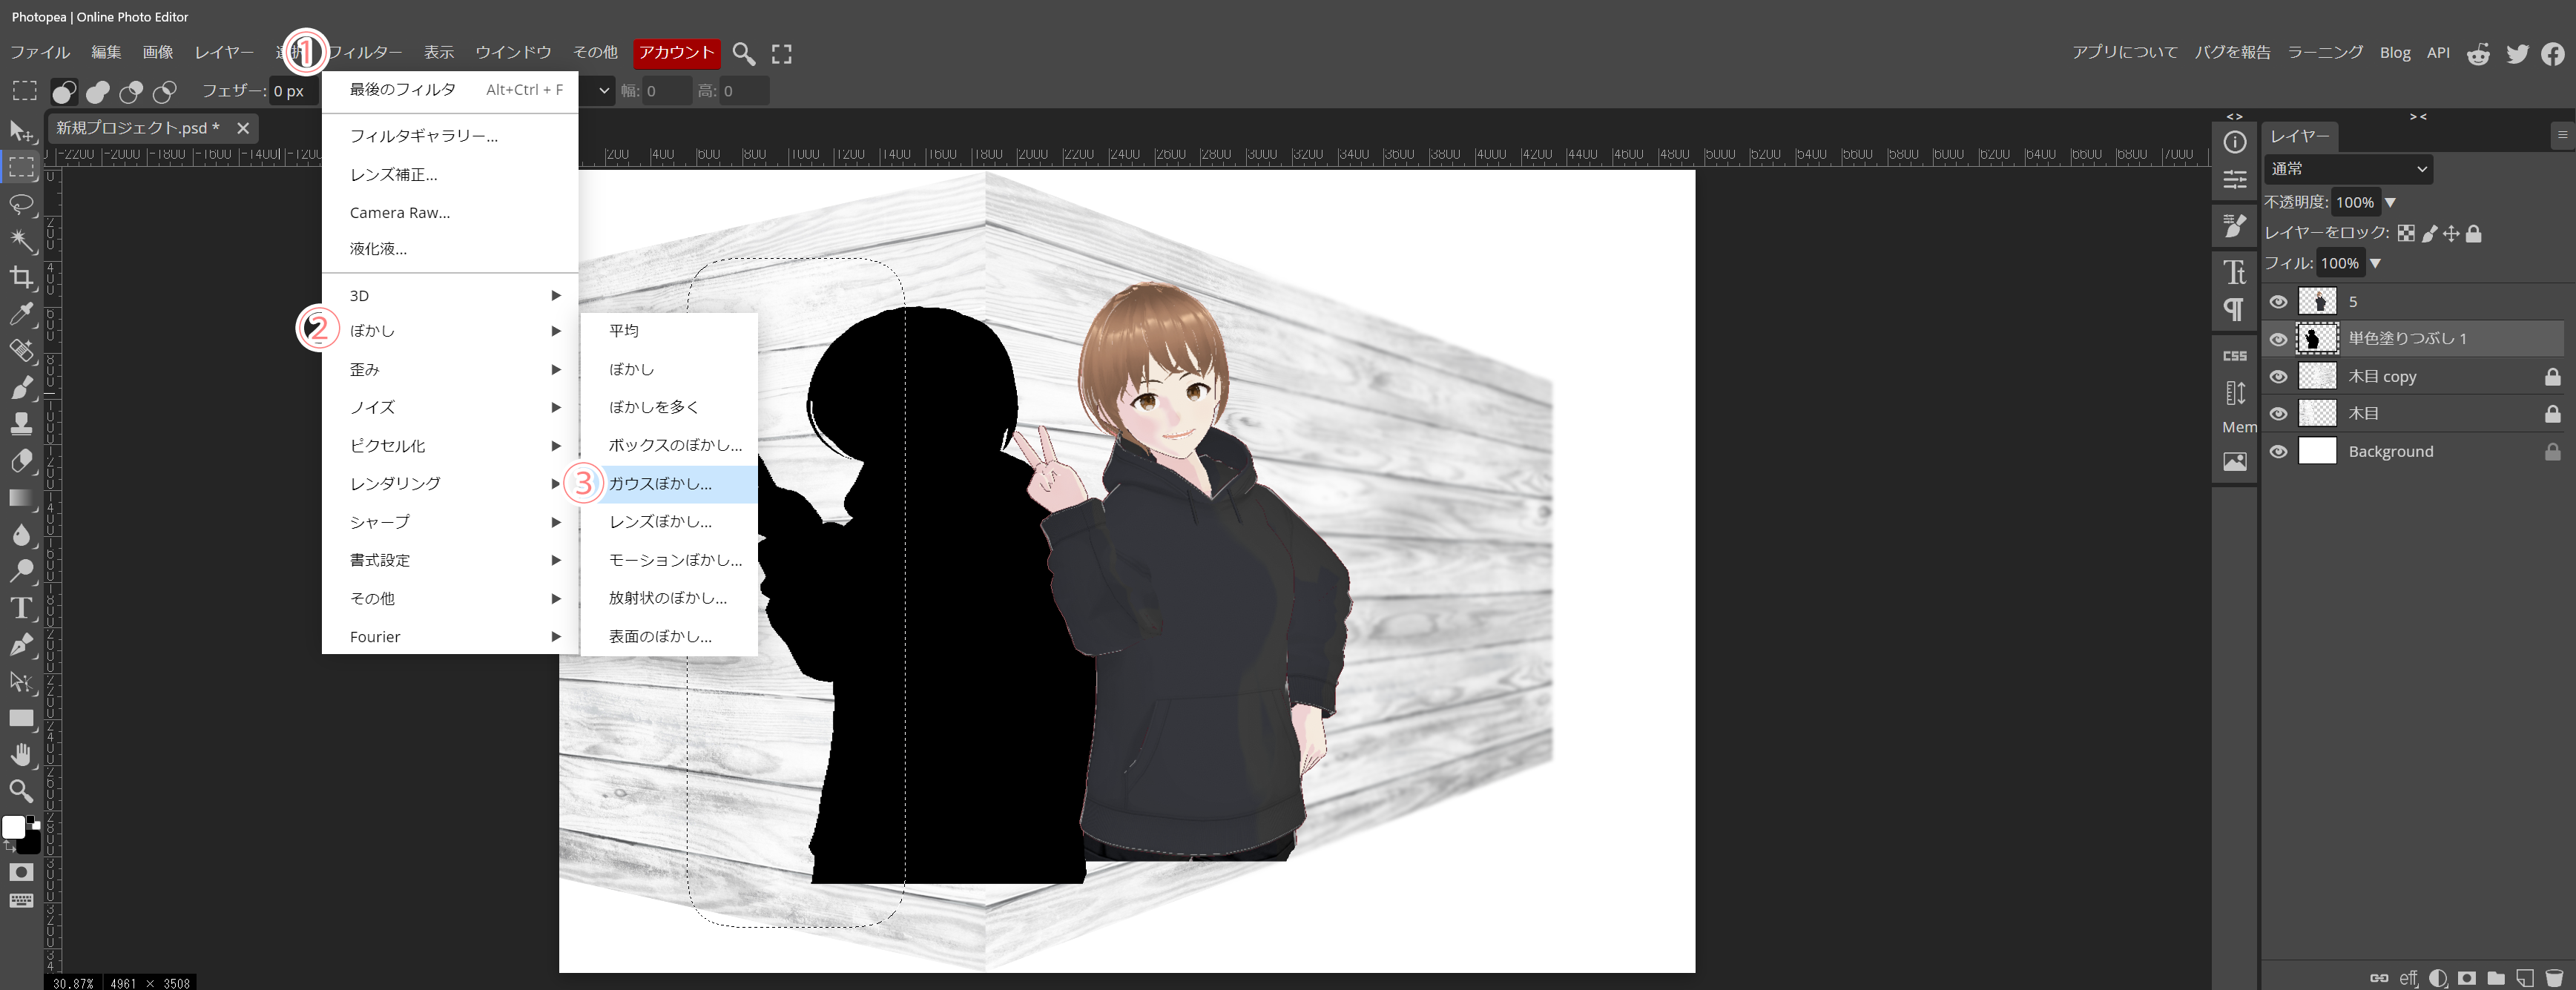Choose ガウスぼかし... from blur submenu
The width and height of the screenshot is (2576, 990).
660,483
